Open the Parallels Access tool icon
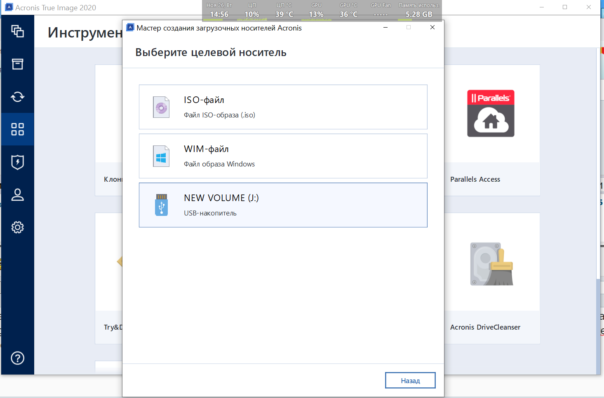Screen dimensions: 604x398 click(491, 113)
